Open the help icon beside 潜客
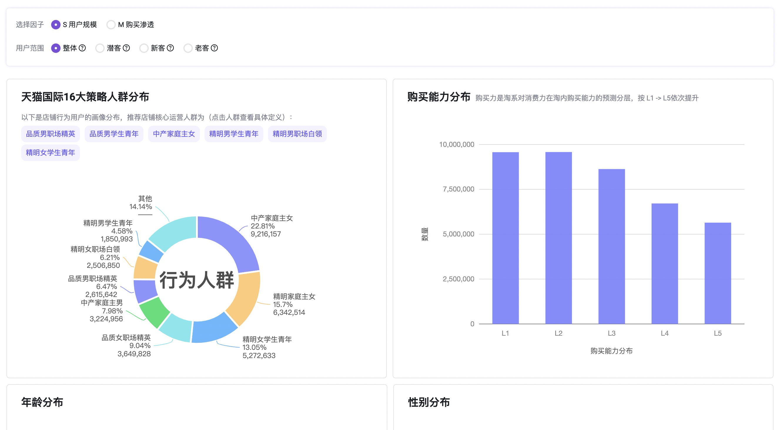Viewport: 780px width, 430px height. coord(127,48)
